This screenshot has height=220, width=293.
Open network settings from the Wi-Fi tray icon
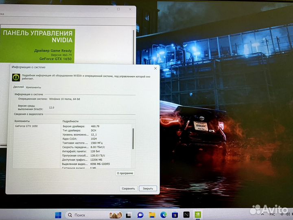pos(282,214)
